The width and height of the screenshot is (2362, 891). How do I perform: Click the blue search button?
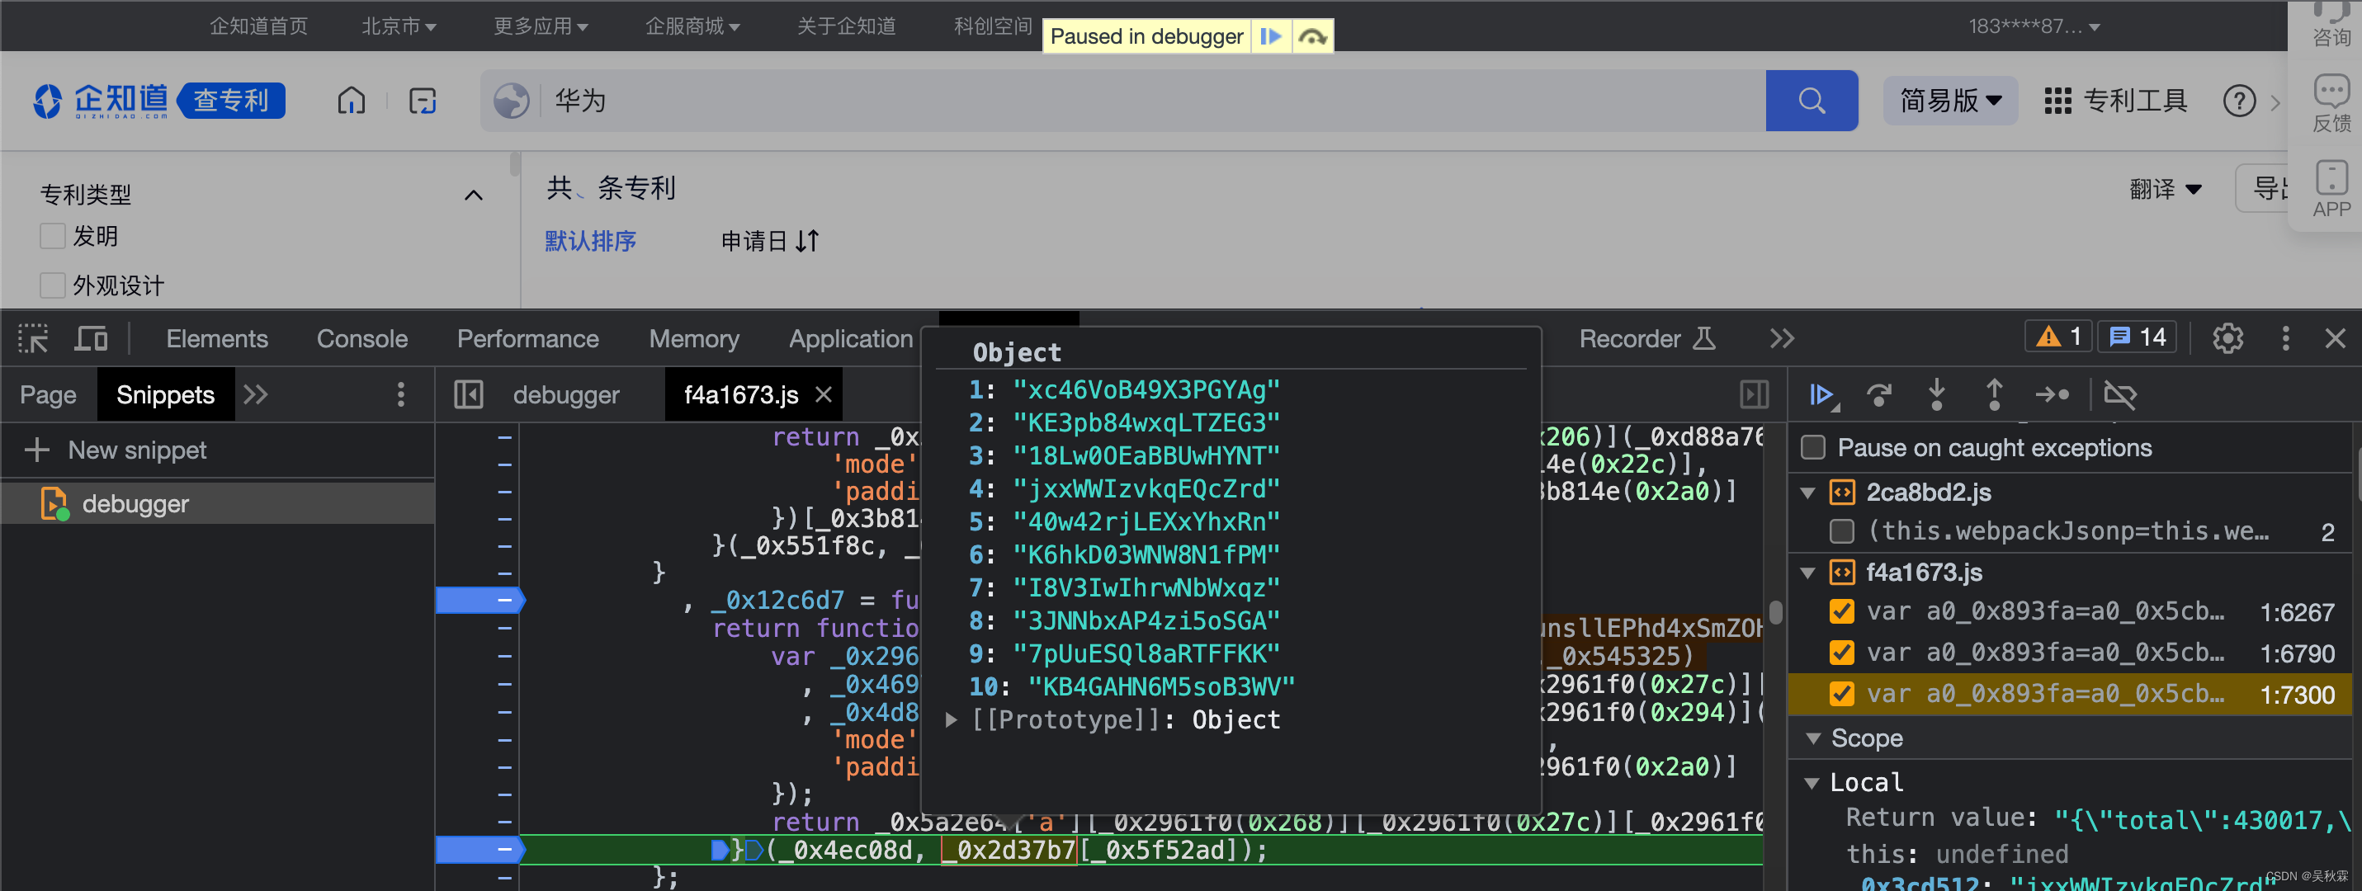(x=1811, y=101)
